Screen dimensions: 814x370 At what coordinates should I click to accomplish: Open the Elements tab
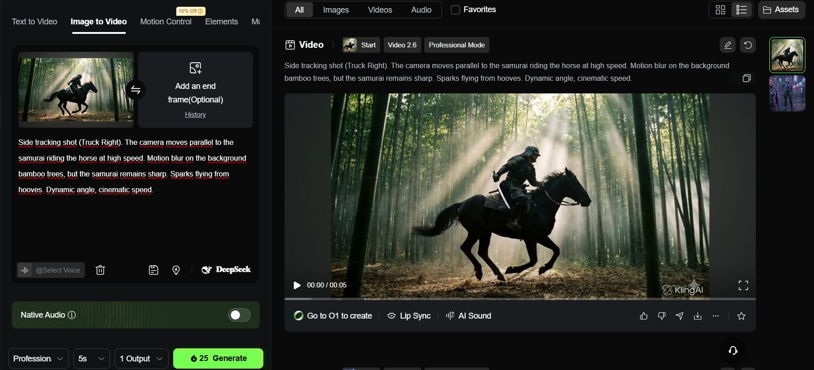[x=221, y=22]
